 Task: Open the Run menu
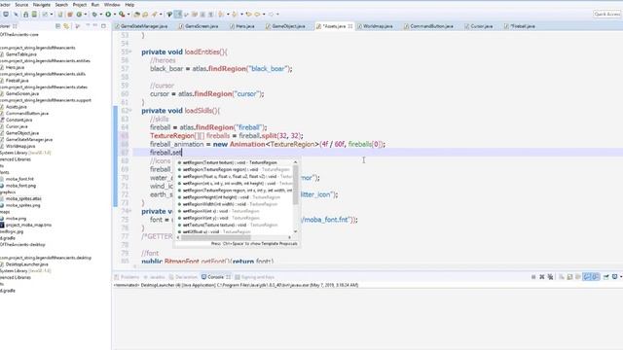[95, 4]
